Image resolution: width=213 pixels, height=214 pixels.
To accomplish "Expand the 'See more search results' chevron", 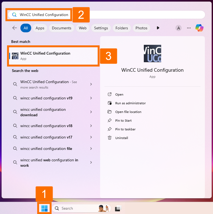I will click(91, 84).
